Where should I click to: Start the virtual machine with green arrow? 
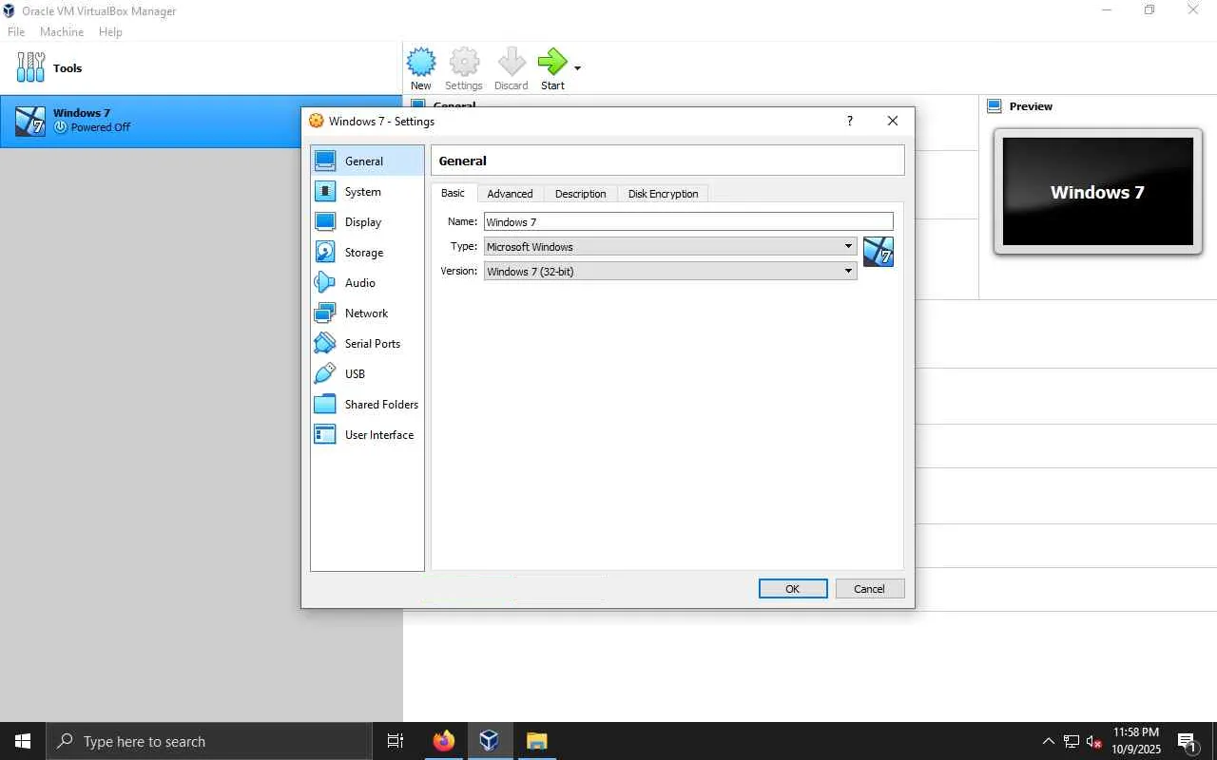[552, 69]
